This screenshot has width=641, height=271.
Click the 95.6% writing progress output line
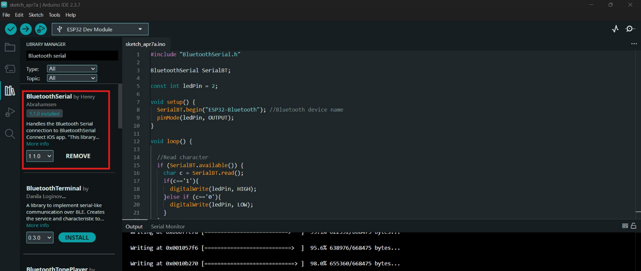[265, 248]
